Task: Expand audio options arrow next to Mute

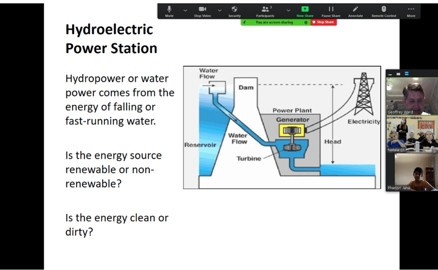Action: click(x=185, y=10)
